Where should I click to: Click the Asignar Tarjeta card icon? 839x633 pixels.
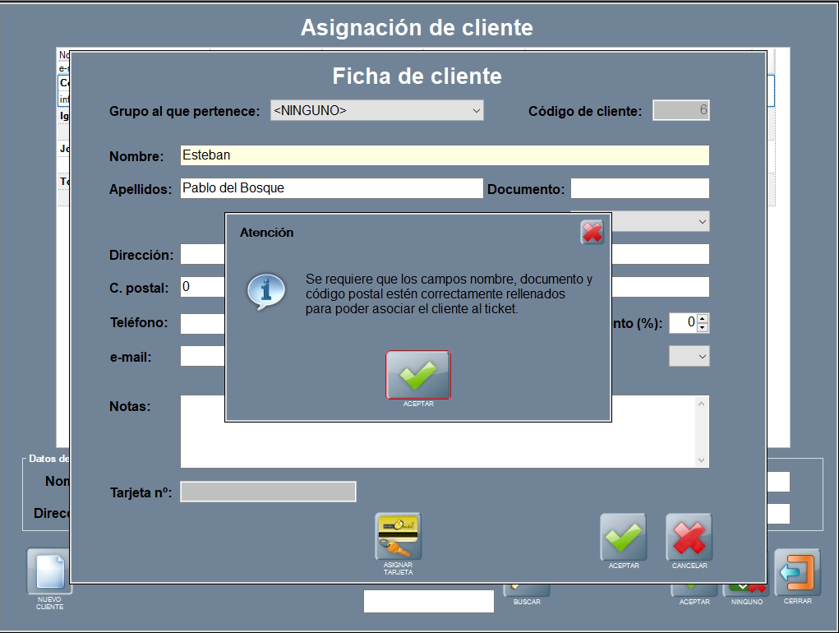398,537
